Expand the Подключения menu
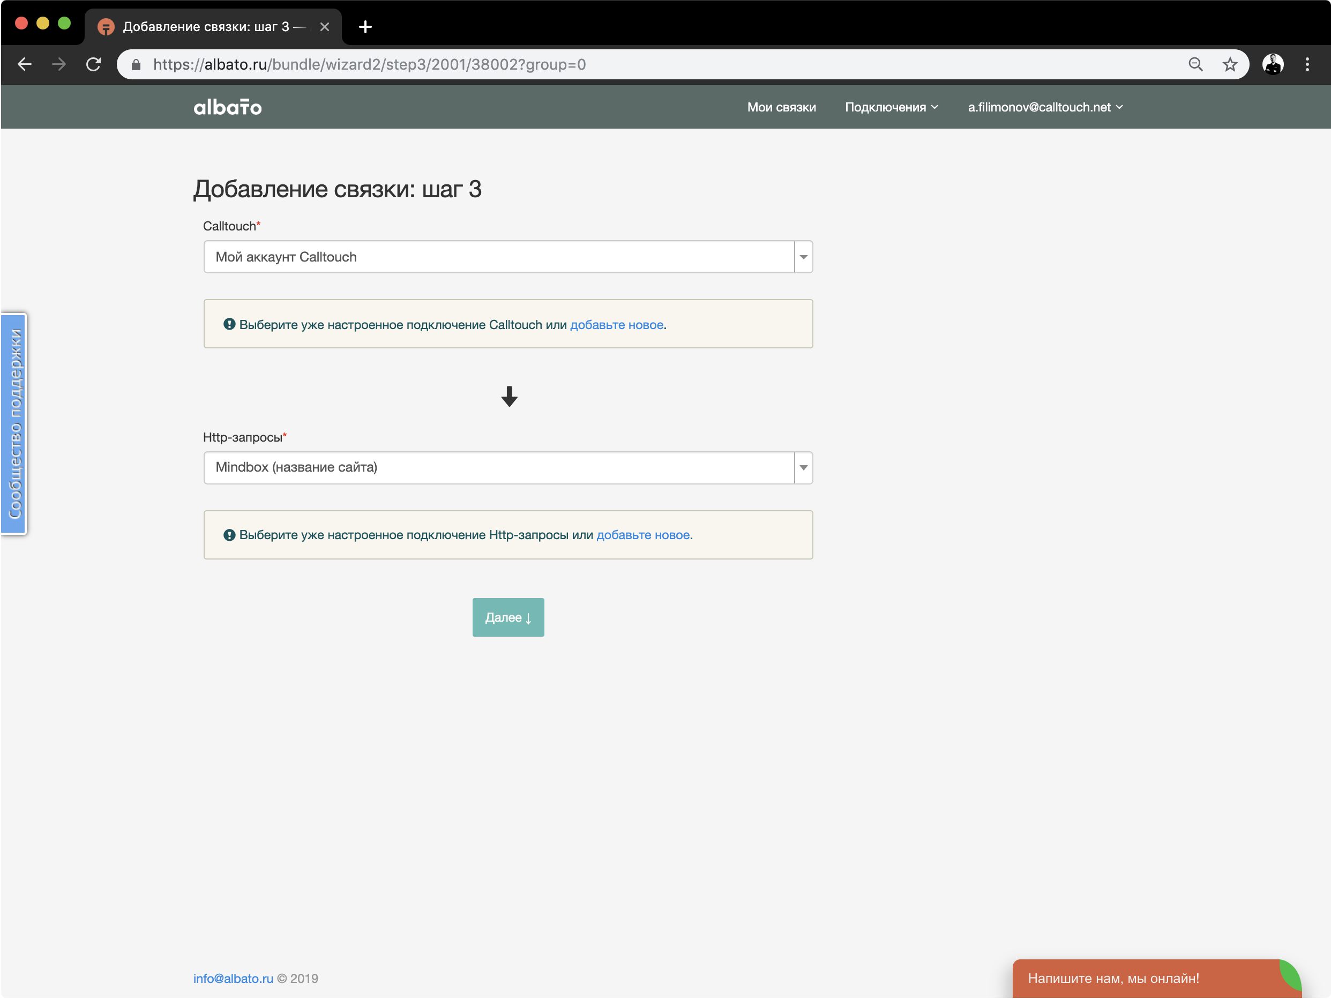The height and width of the screenshot is (999, 1331). pyautogui.click(x=891, y=107)
